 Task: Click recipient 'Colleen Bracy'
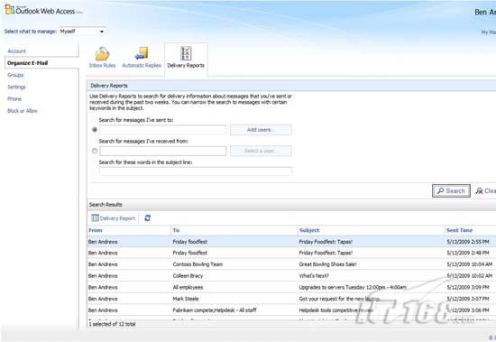coord(188,276)
